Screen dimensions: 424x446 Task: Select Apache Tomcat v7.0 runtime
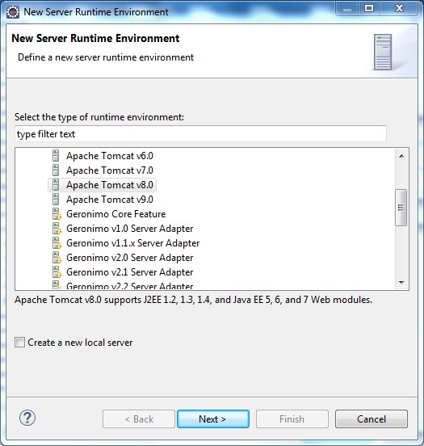[110, 170]
